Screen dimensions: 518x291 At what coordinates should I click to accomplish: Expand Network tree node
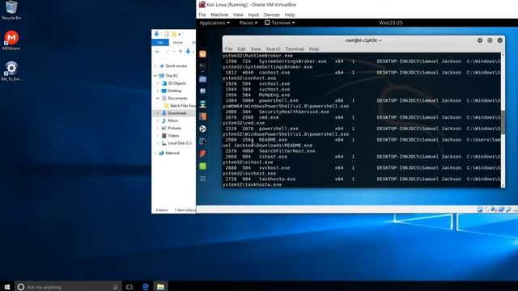tap(155, 153)
